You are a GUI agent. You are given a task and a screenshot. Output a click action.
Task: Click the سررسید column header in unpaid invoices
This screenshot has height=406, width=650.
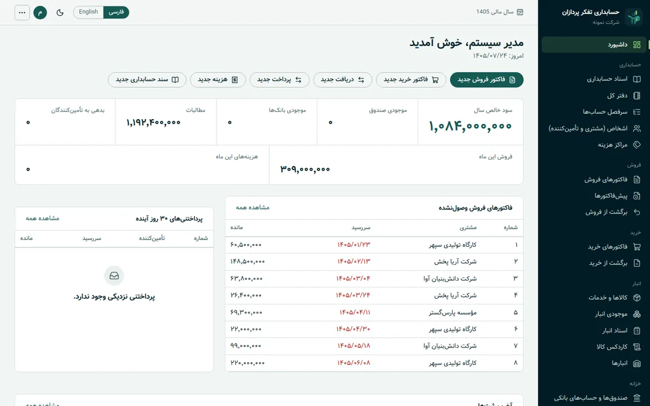coord(361,227)
